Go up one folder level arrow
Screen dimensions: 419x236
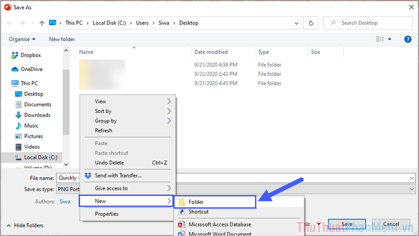pyautogui.click(x=42, y=23)
